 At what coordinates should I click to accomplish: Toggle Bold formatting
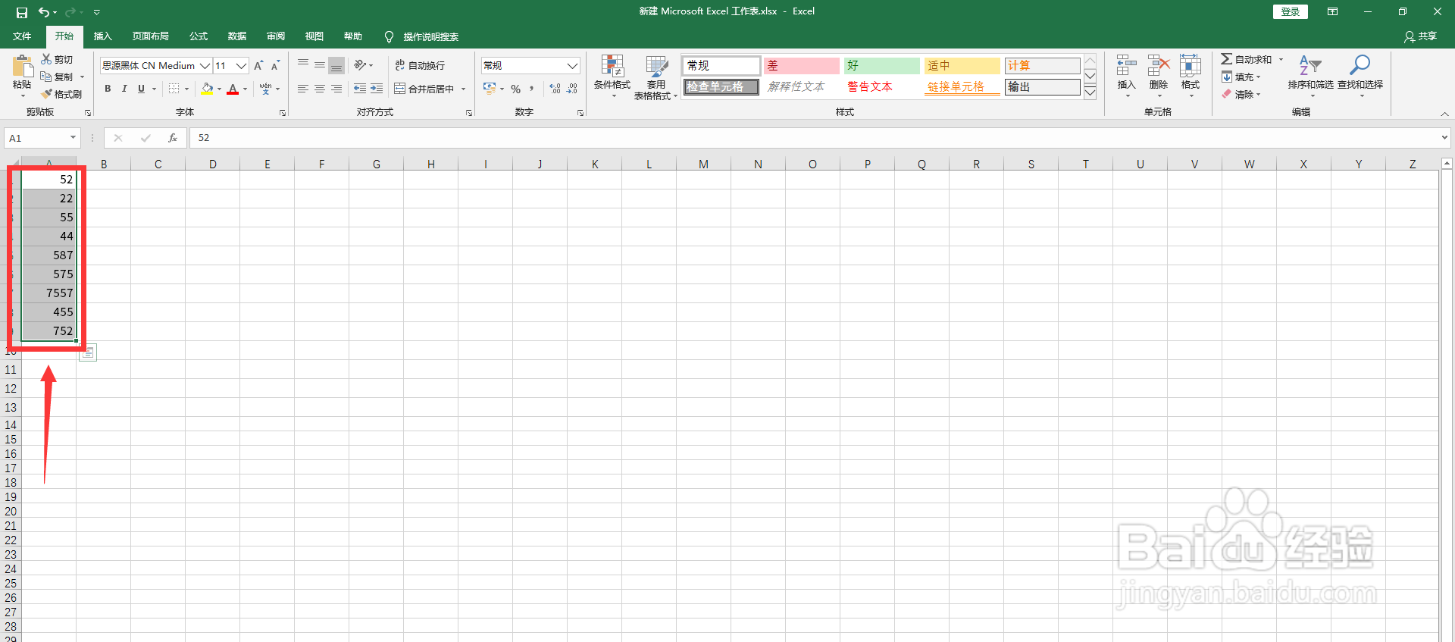[x=108, y=89]
